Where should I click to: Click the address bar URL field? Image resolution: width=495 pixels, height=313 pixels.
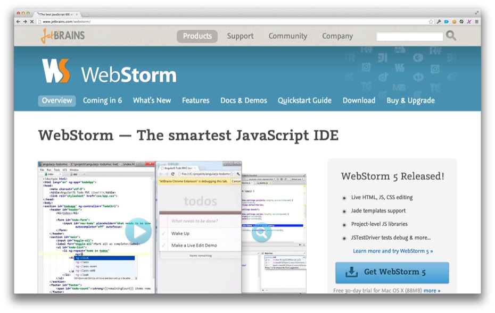[234, 22]
